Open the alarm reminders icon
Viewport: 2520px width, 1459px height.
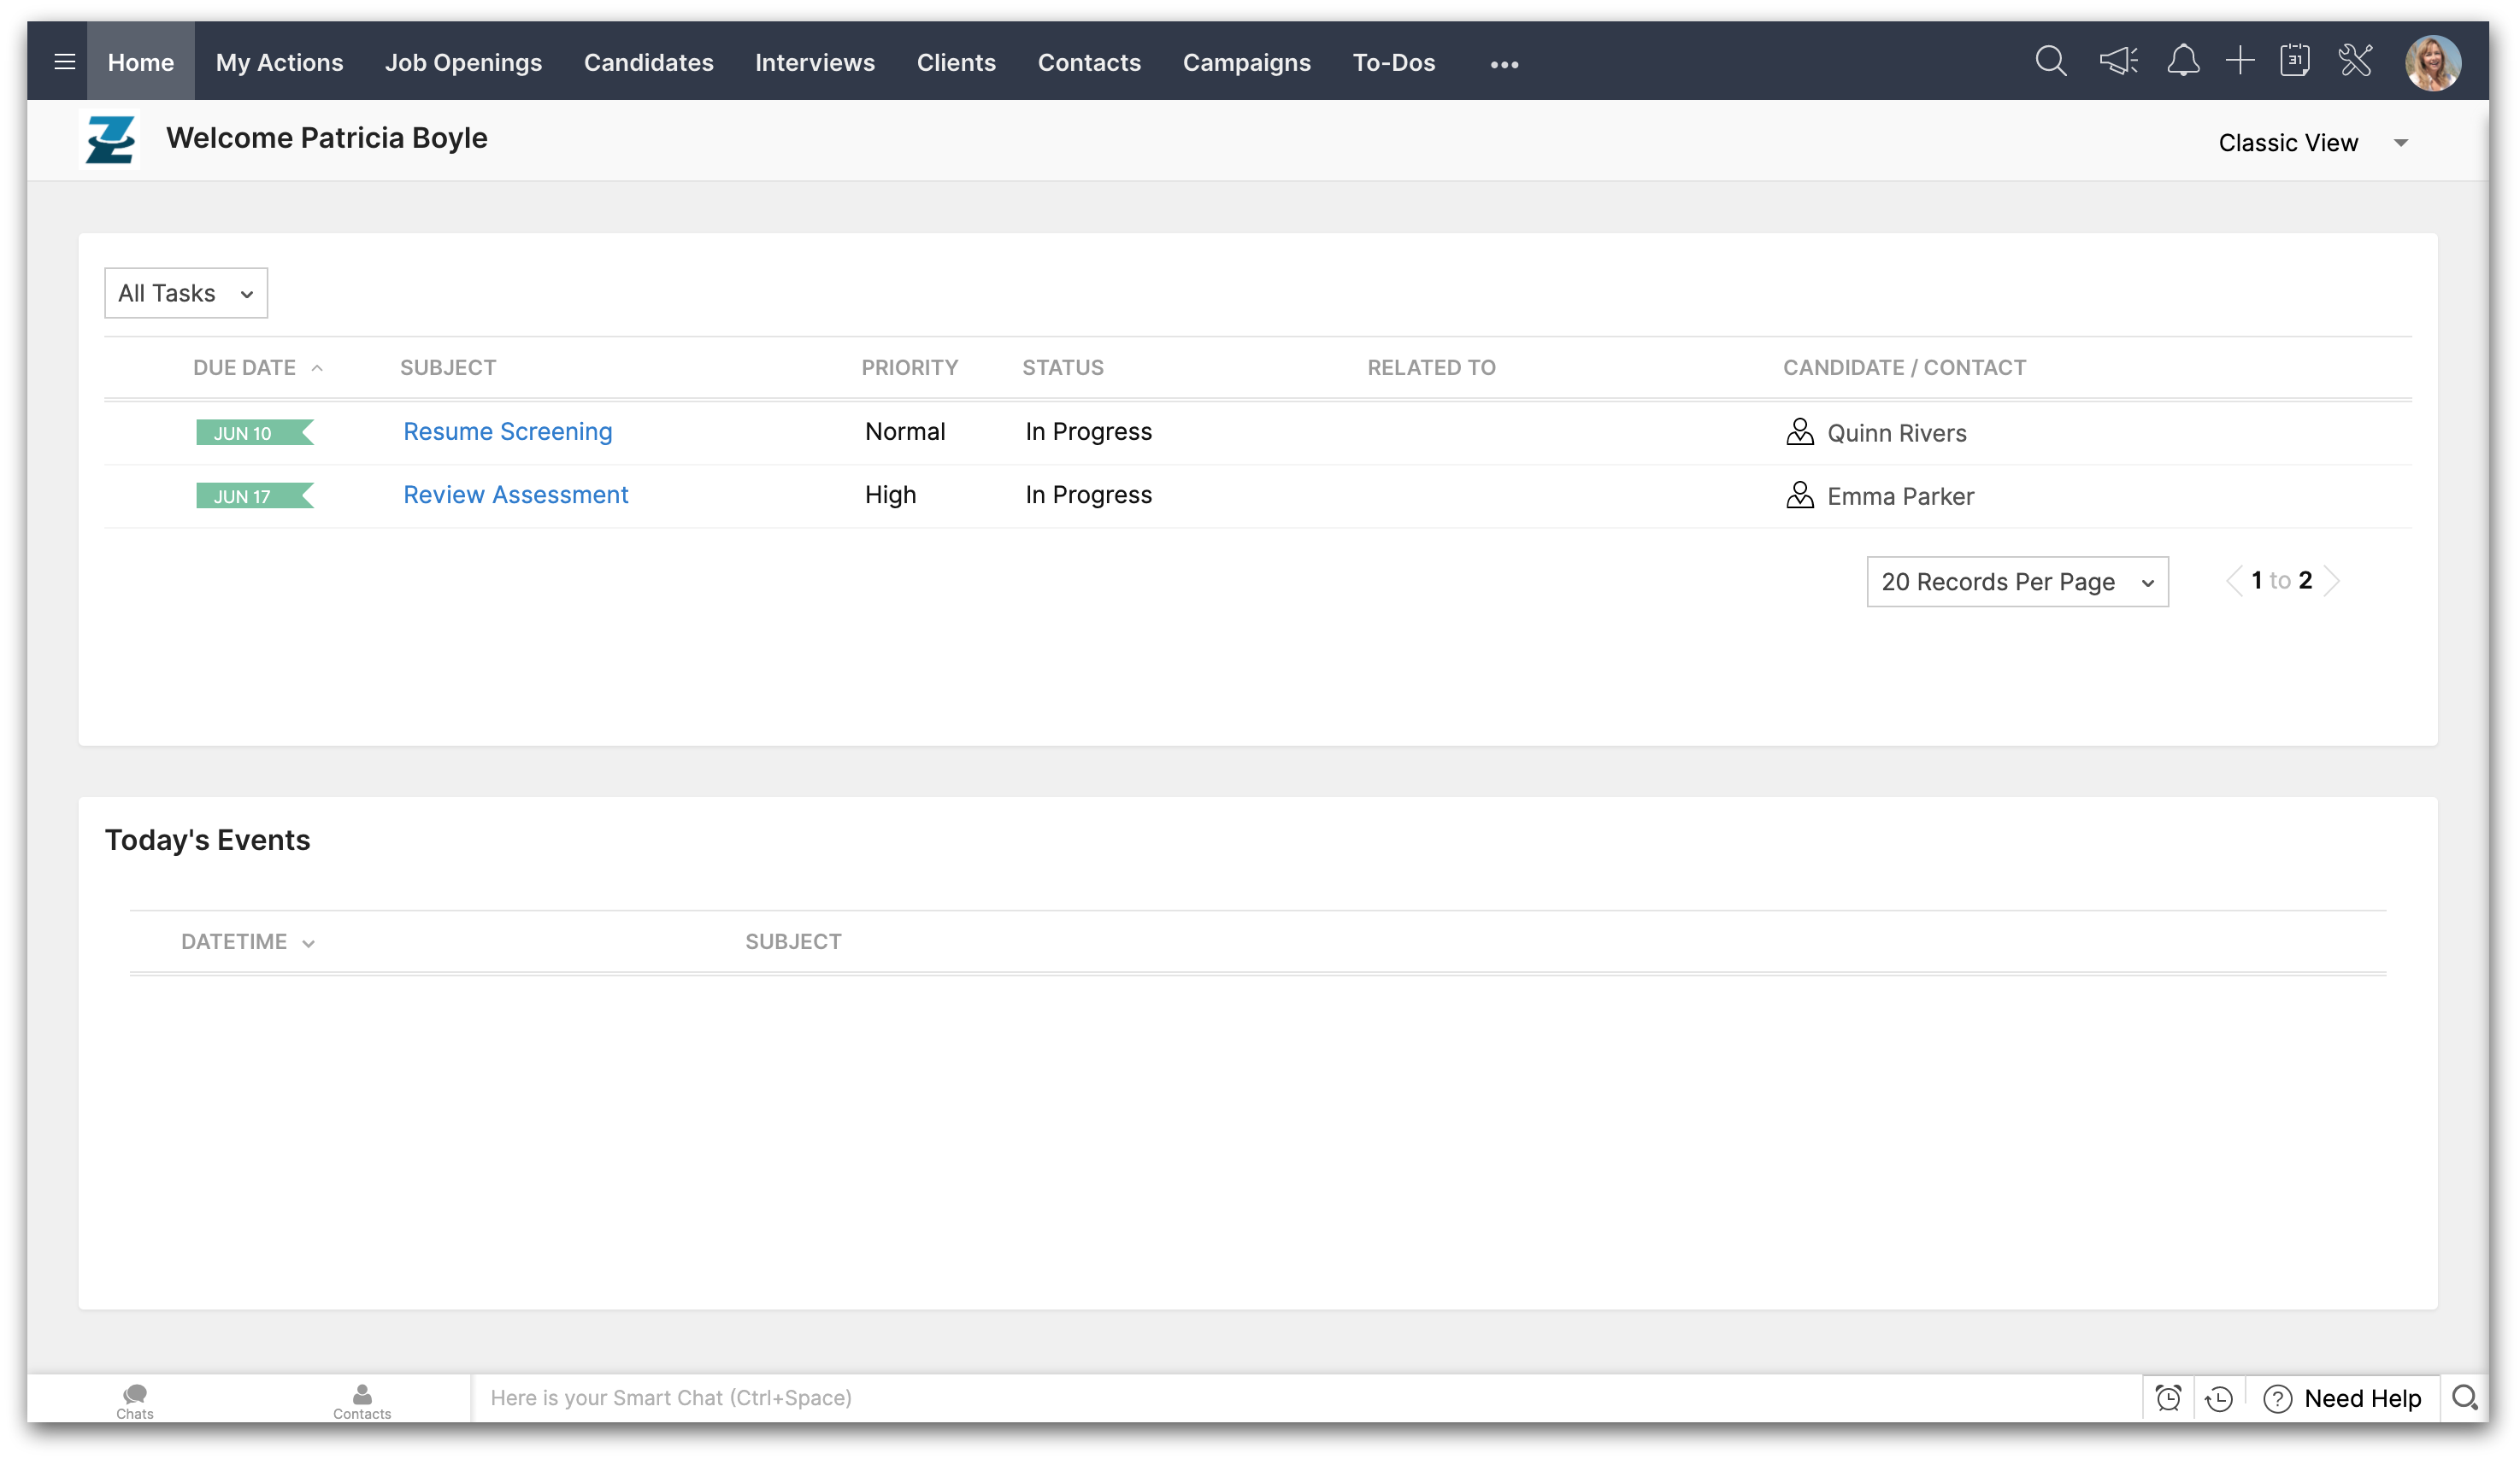2168,1398
